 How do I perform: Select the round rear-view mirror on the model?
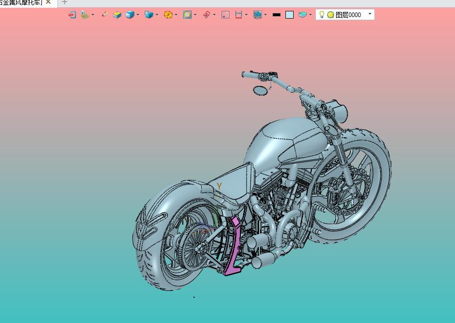[x=260, y=91]
